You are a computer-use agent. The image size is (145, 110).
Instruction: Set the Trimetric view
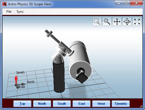[x=121, y=104]
